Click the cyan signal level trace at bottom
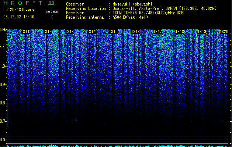This screenshot has height=147, width=232. (x=118, y=146)
